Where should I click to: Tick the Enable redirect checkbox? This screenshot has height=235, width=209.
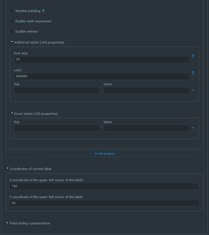[x=12, y=31]
